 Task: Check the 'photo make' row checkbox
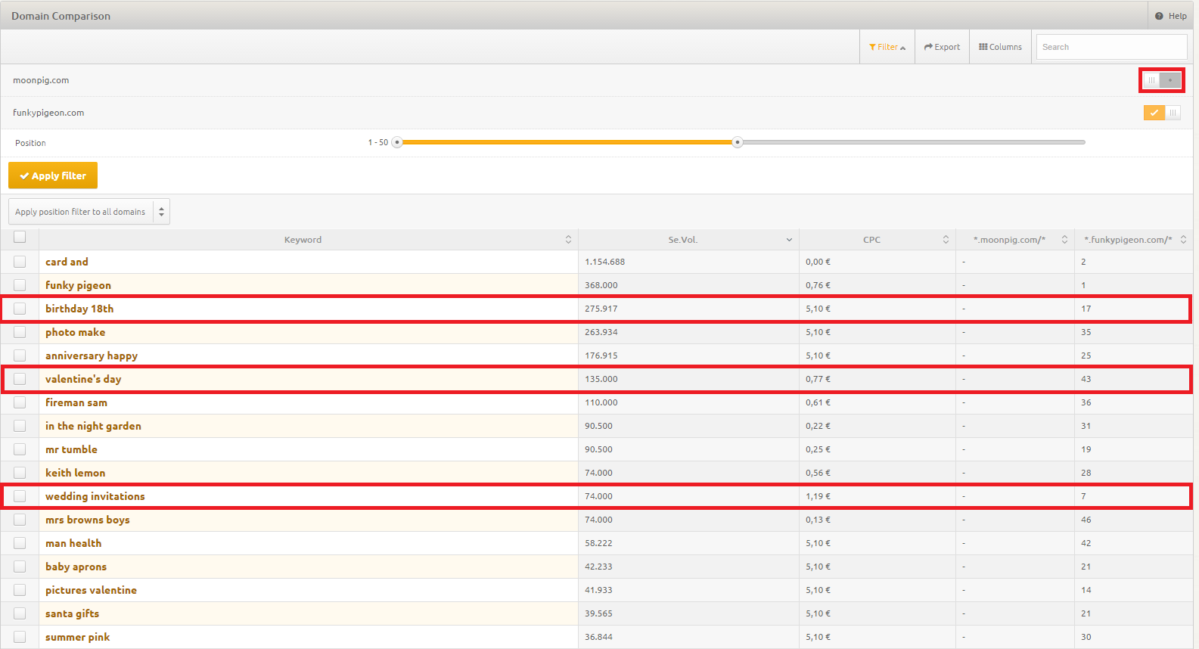[20, 332]
